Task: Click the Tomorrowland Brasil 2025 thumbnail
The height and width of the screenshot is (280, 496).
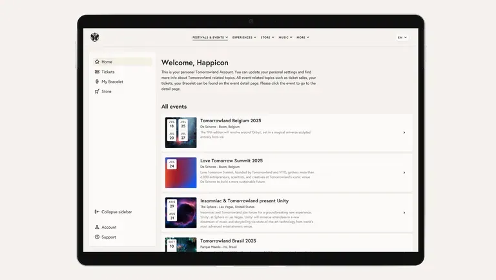Action: 181,245
